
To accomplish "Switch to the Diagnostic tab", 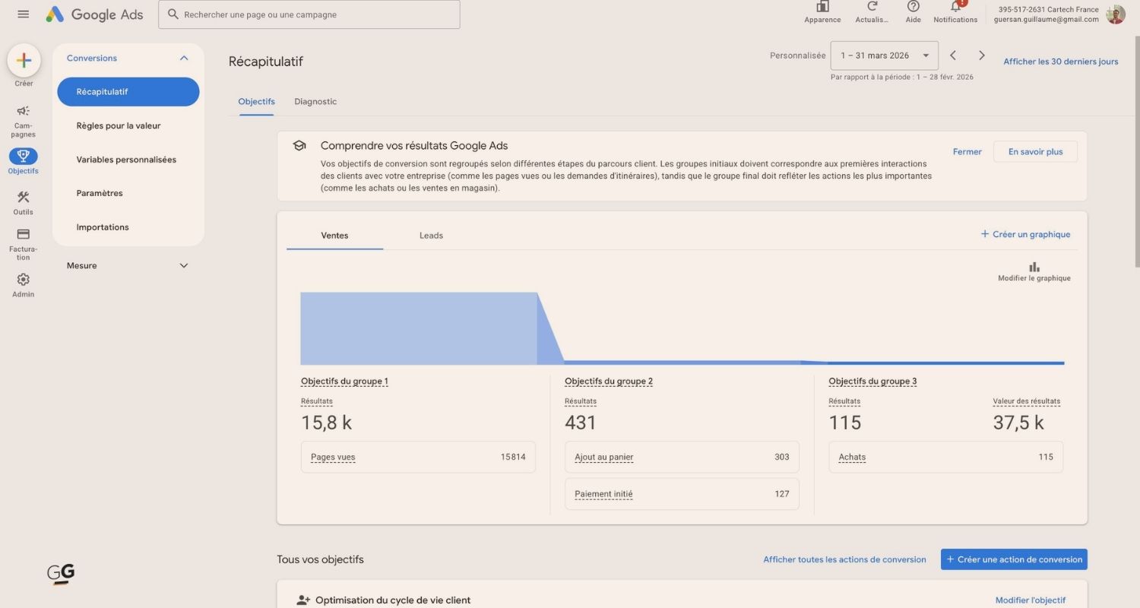I will 315,101.
